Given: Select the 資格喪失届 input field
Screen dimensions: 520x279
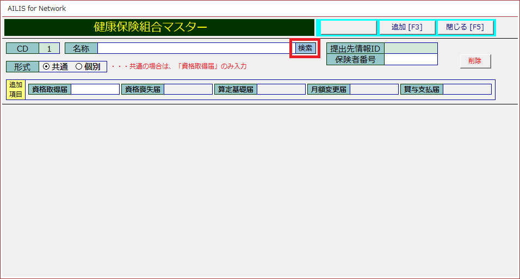Looking at the screenshot, I should pos(188,89).
